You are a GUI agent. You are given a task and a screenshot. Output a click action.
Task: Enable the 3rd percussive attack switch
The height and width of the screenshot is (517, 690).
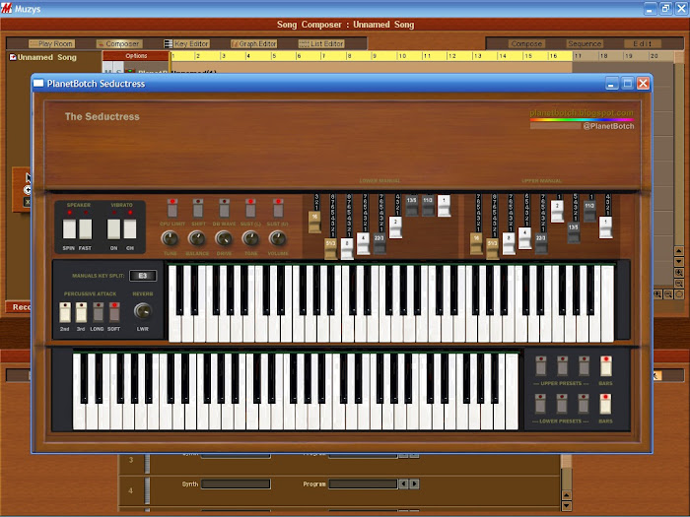click(x=81, y=312)
